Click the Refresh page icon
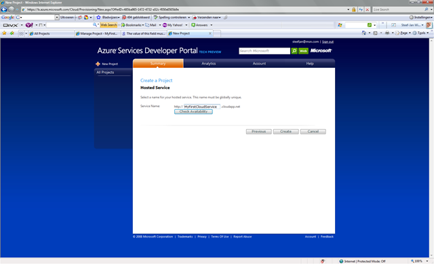The width and height of the screenshot is (434, 264). (361, 10)
